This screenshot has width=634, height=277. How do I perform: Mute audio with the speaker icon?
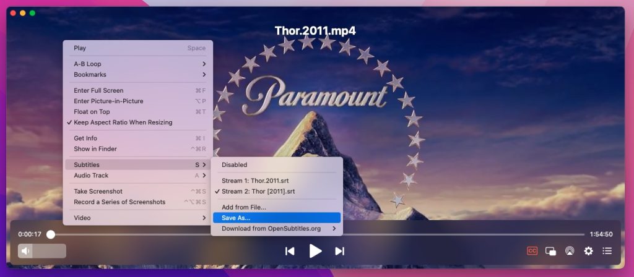coord(25,251)
